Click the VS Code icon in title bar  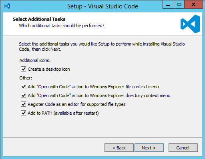[7, 6]
